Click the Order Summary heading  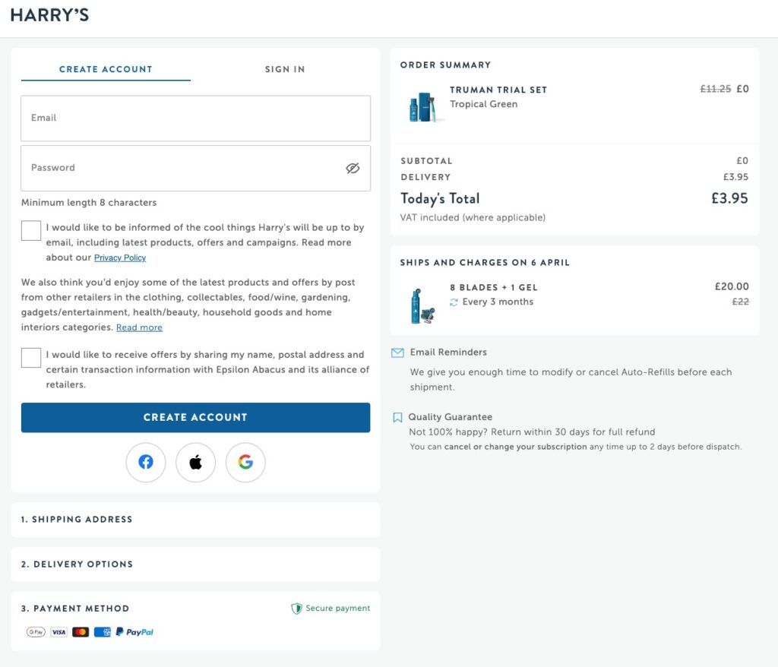(x=445, y=65)
